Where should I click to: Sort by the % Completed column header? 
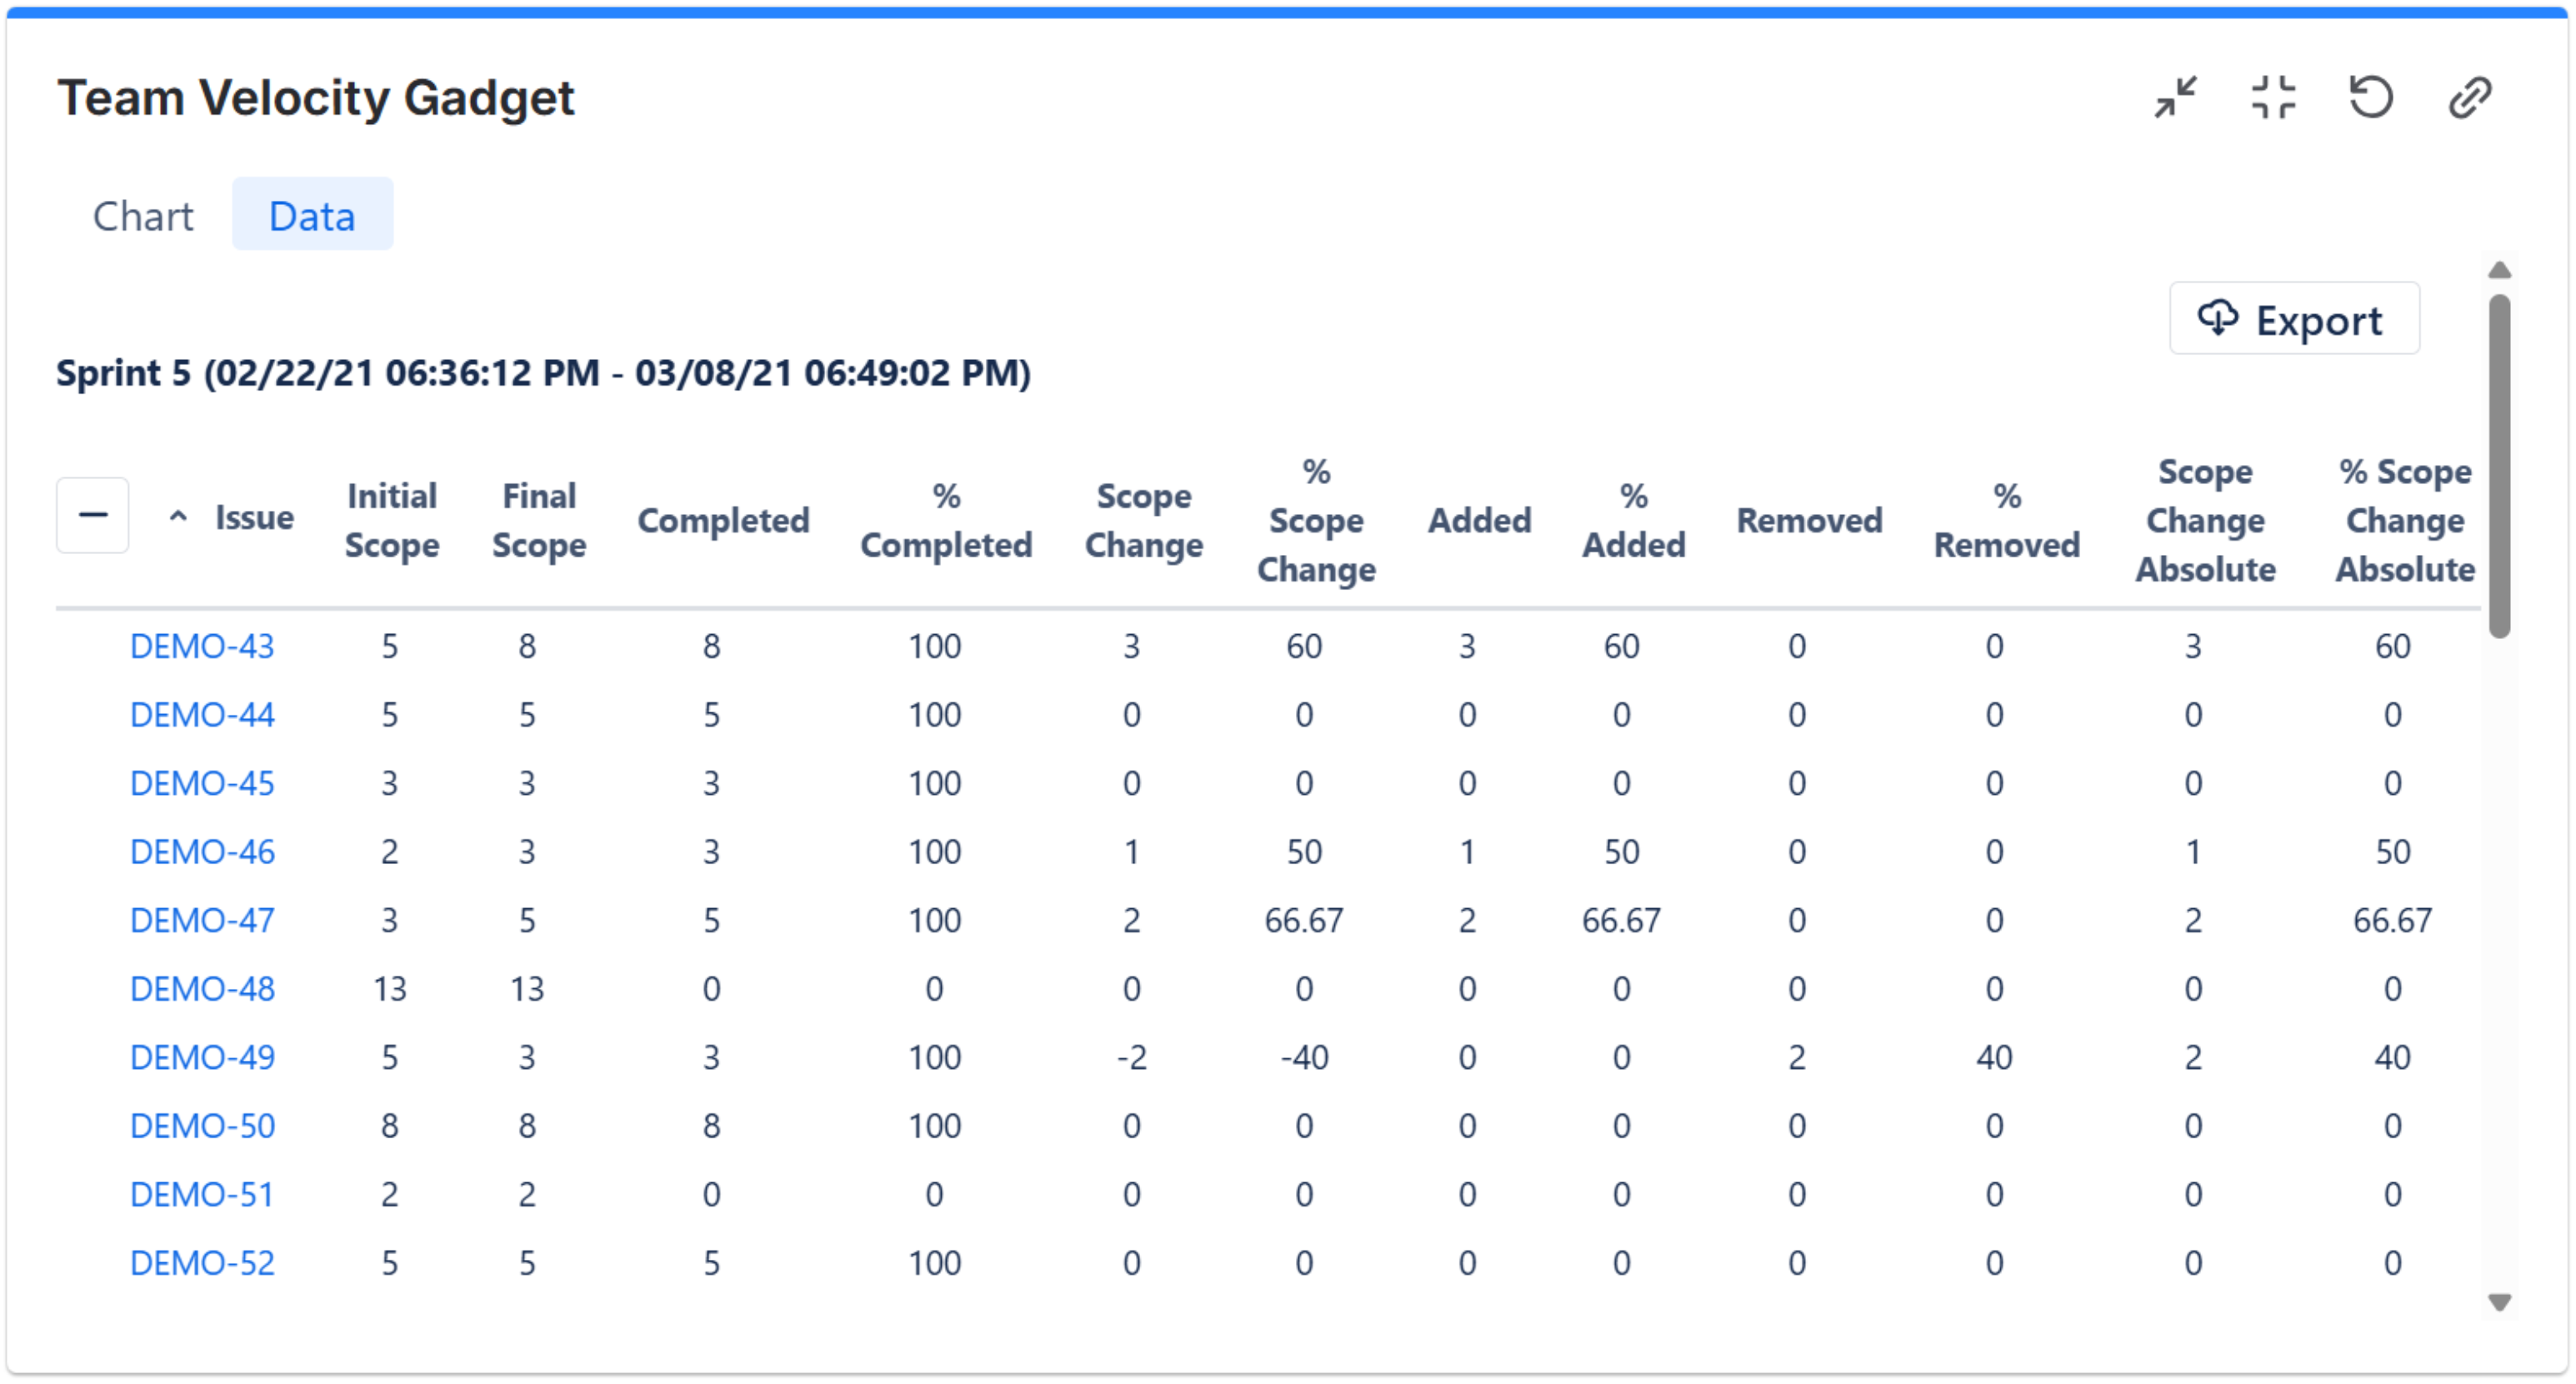pos(946,521)
